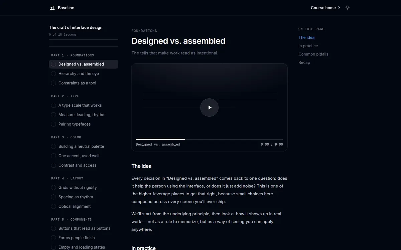Screen dimensions: 401x250
Task: Mark Pairing typefaces circle complete
Action: pos(53,124)
